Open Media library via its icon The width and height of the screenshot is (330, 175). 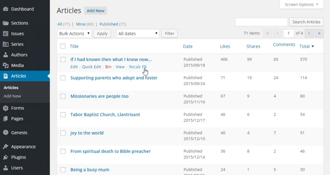coord(5,65)
